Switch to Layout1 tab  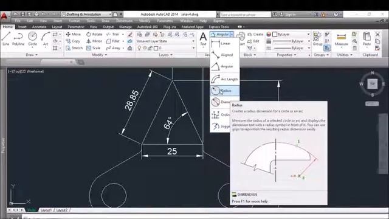46,210
